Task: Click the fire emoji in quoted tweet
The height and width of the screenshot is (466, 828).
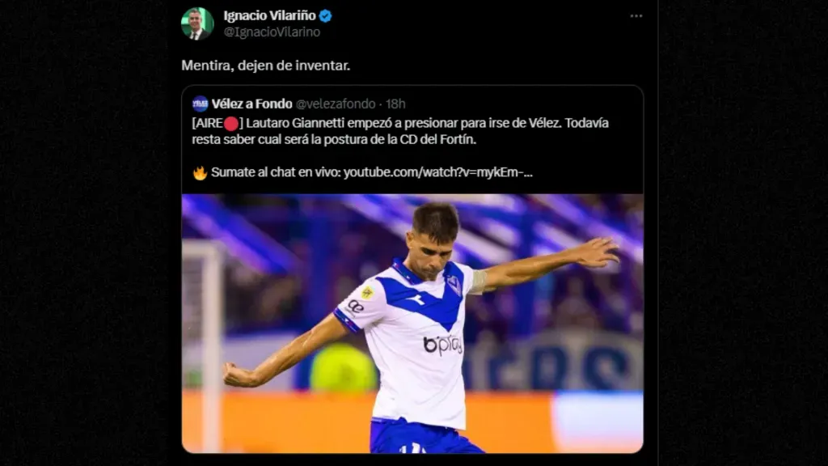Action: (x=200, y=173)
